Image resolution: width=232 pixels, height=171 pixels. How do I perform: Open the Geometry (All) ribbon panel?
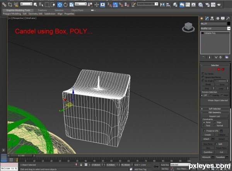pyautogui.click(x=35, y=14)
